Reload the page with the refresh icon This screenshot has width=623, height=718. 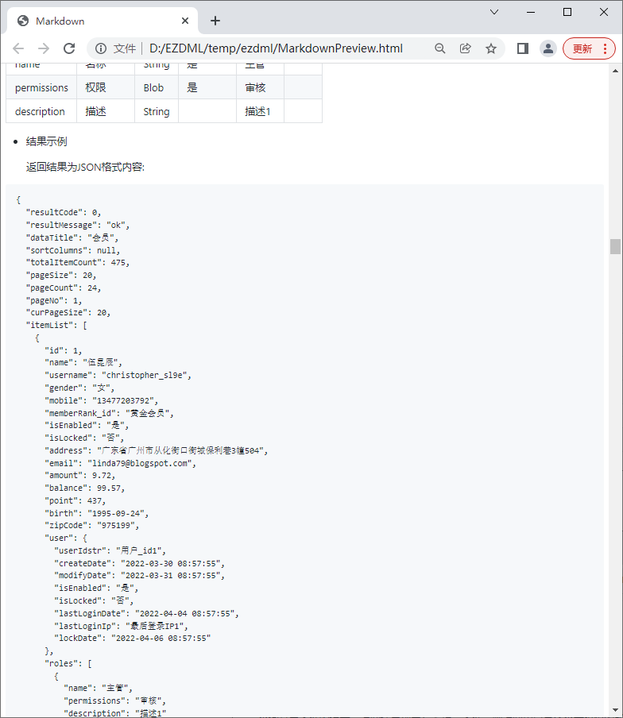(69, 48)
